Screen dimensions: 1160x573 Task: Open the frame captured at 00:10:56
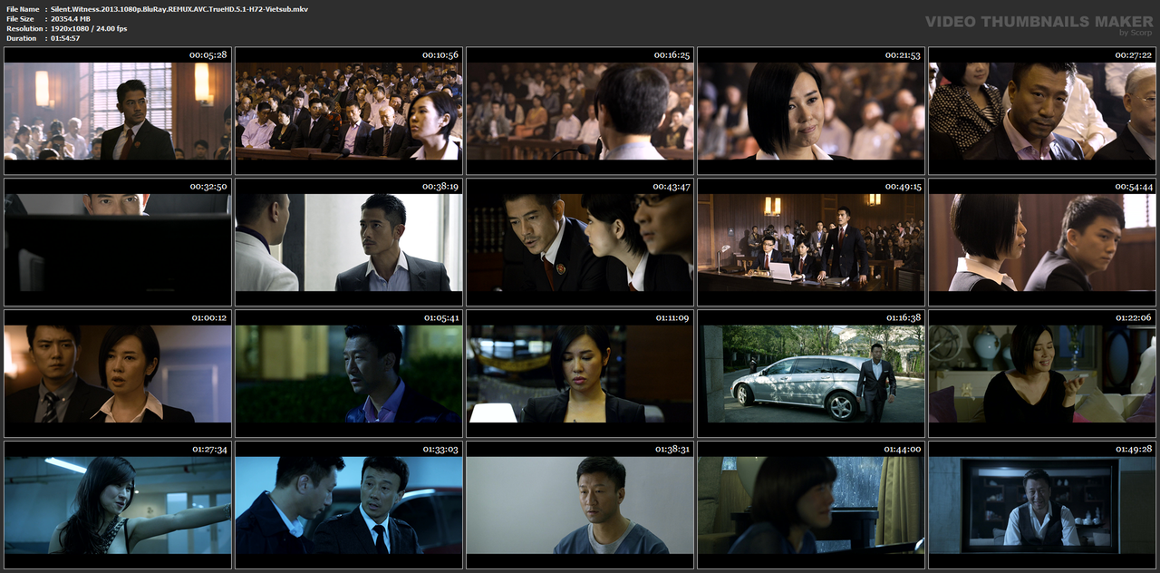349,111
